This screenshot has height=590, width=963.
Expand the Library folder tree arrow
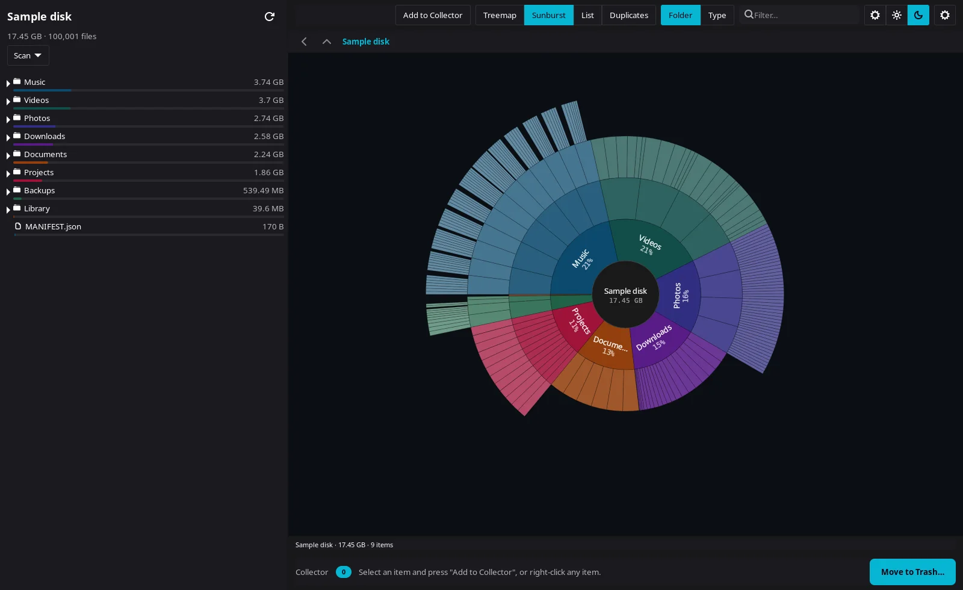[x=8, y=210]
